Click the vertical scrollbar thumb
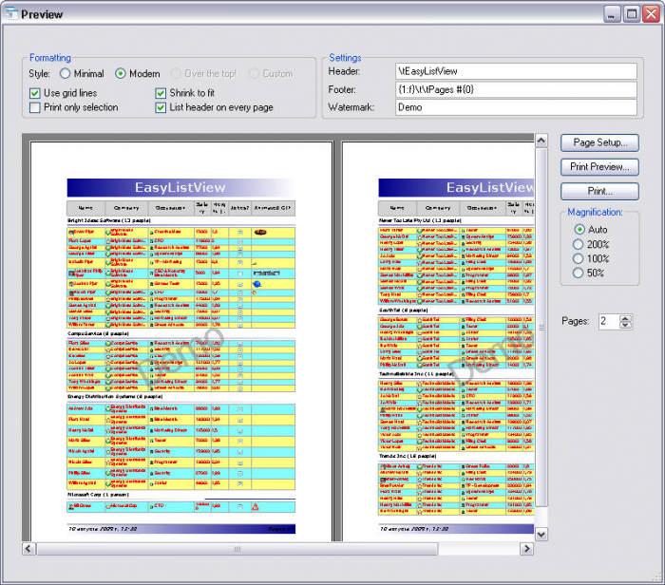Image resolution: width=665 pixels, height=585 pixels. point(541,327)
